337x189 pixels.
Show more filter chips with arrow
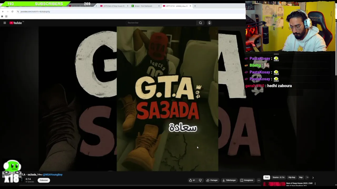(313, 177)
